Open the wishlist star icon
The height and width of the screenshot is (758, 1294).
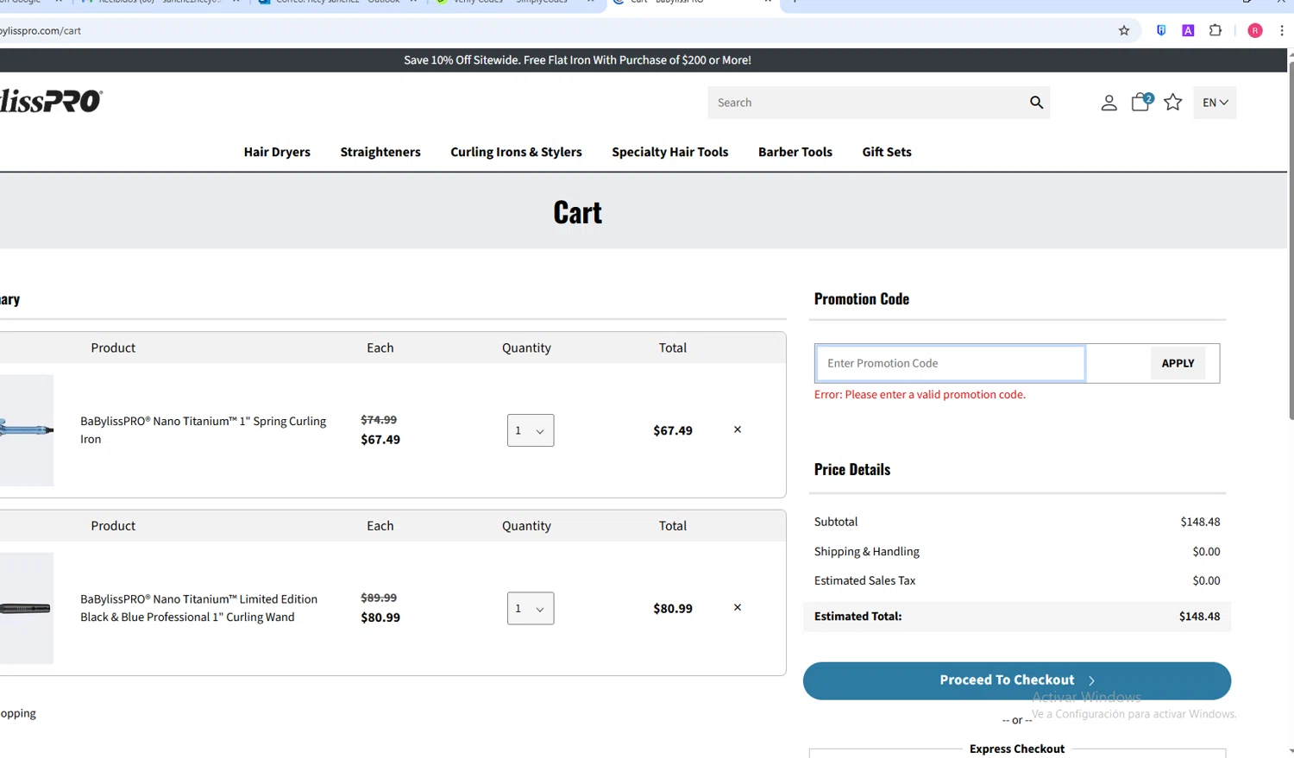click(1172, 103)
